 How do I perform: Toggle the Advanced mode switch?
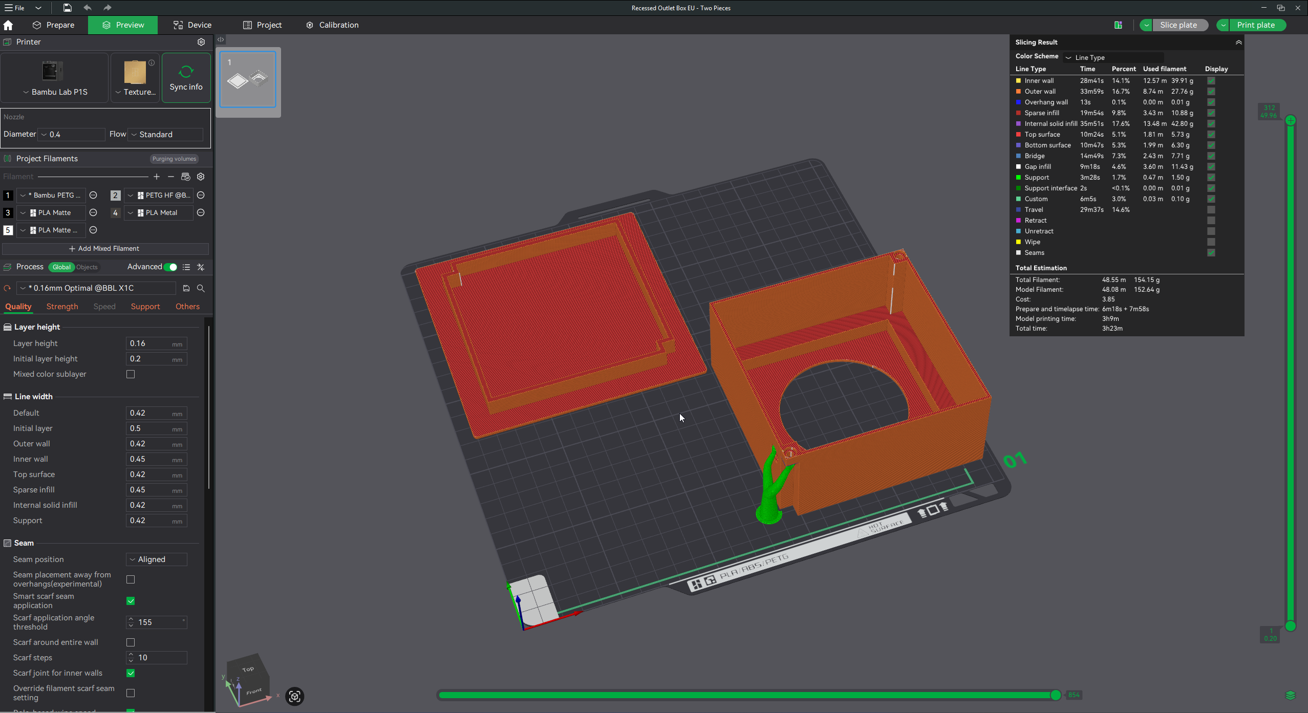pyautogui.click(x=171, y=267)
